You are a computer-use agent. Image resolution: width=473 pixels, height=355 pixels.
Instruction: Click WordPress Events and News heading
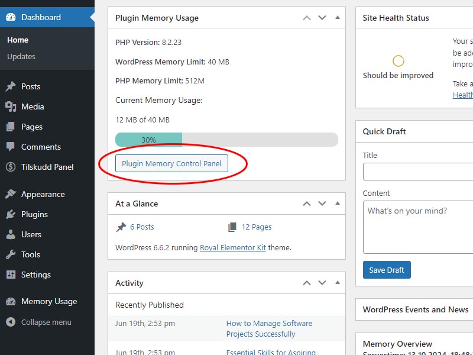coord(416,309)
